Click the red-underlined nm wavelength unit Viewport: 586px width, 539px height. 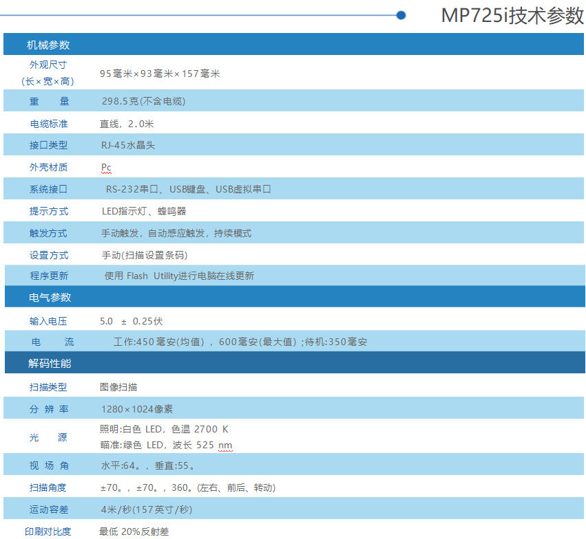pos(225,445)
